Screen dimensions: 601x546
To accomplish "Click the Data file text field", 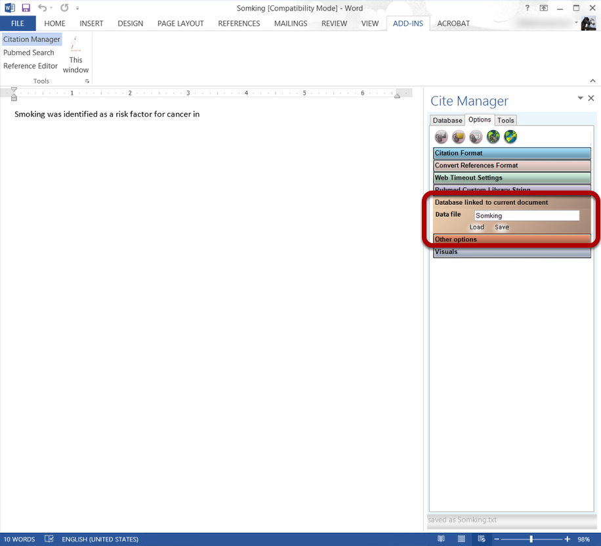I will pyautogui.click(x=526, y=216).
